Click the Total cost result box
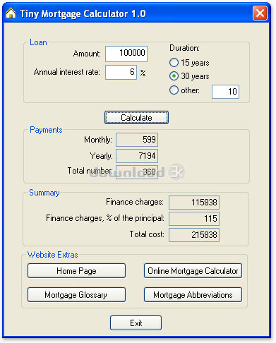The width and height of the screenshot is (276, 343). [194, 235]
